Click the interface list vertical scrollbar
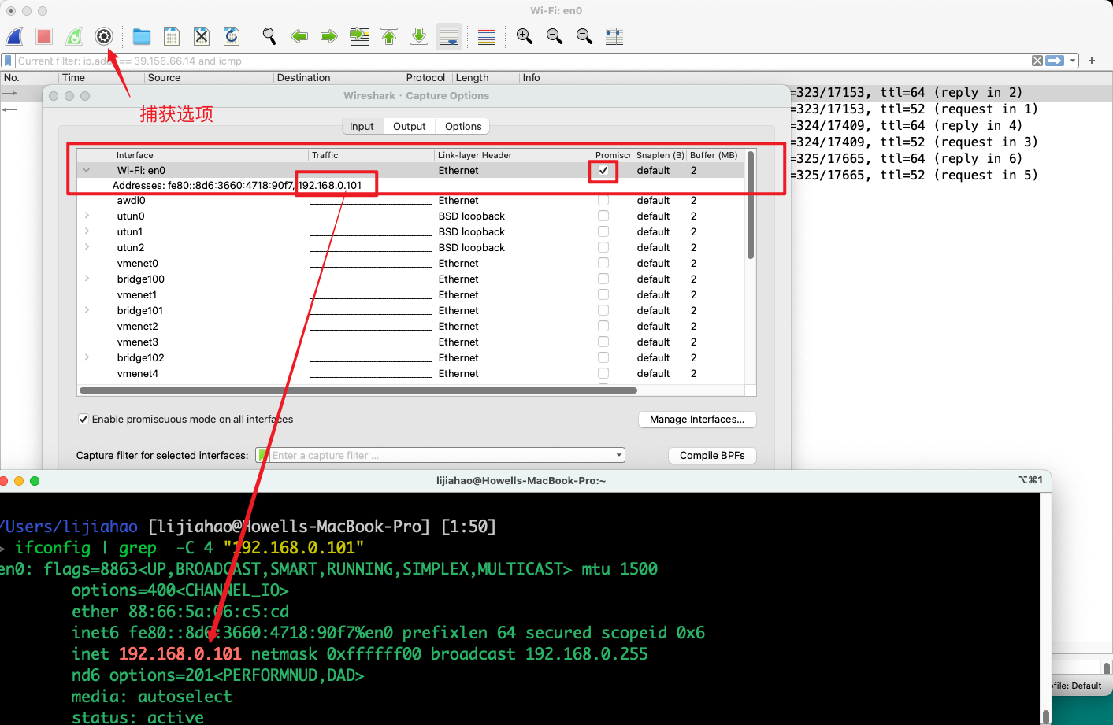1113x725 pixels. click(751, 206)
